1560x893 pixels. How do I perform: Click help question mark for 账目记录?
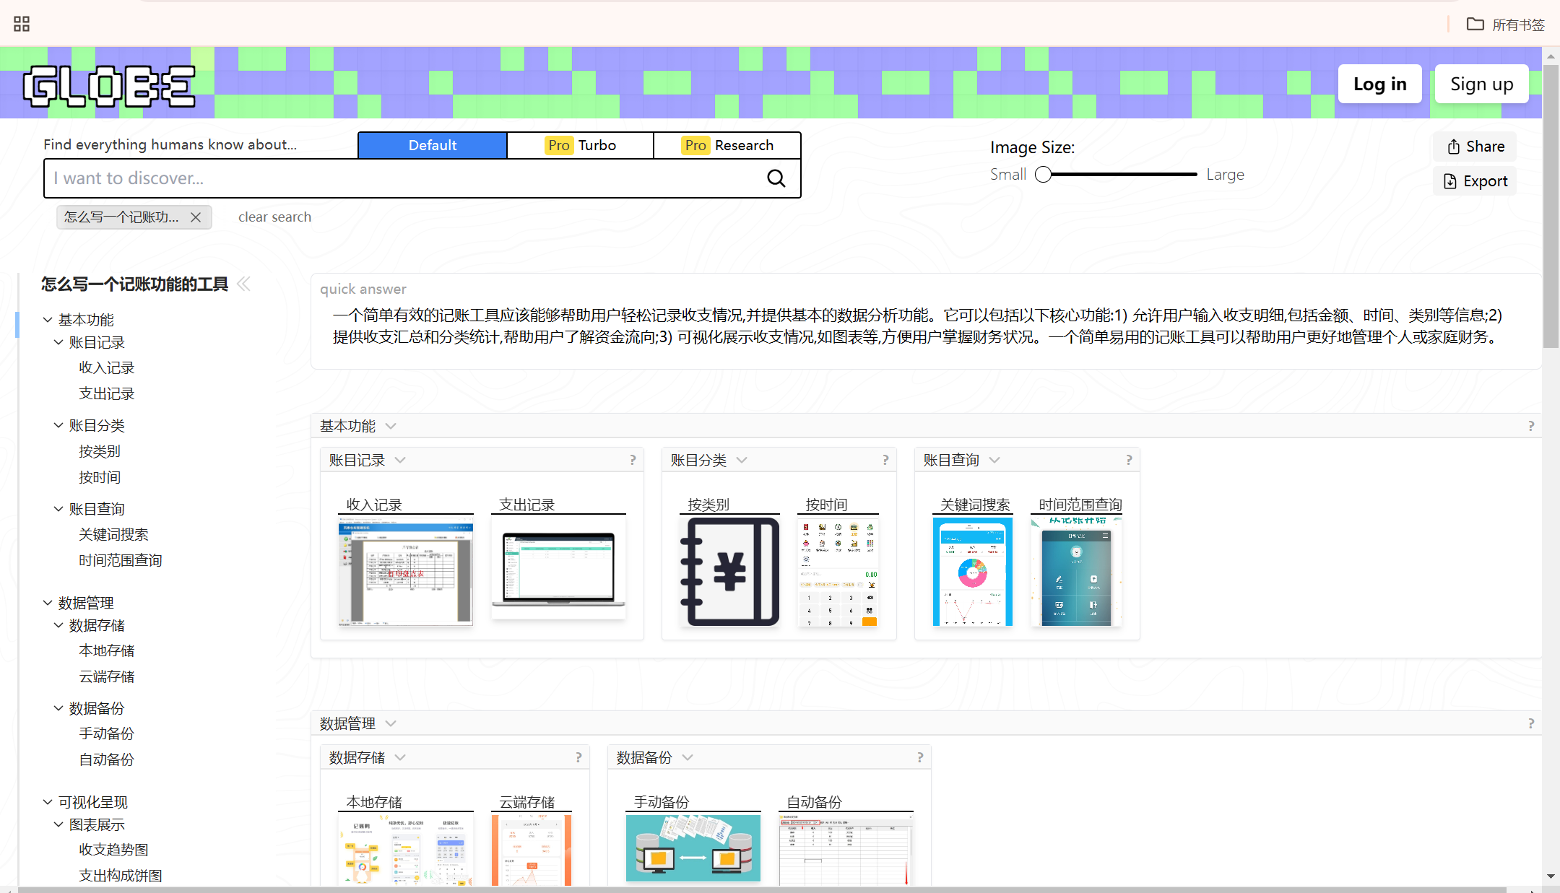click(x=633, y=460)
